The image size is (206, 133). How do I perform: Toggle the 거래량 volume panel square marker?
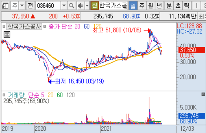(4, 95)
